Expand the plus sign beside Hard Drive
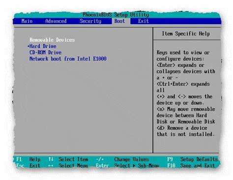 click(x=29, y=46)
